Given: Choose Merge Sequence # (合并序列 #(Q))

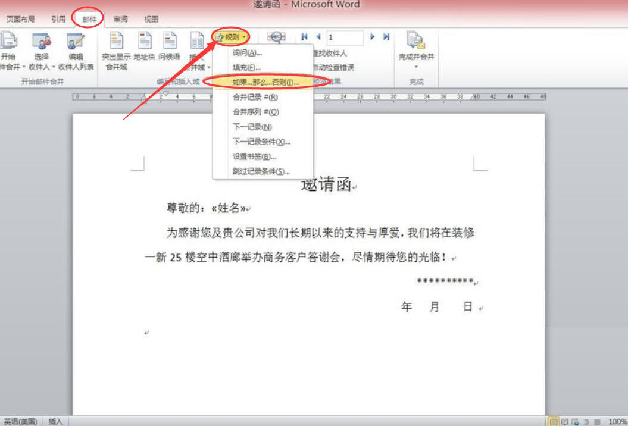Looking at the screenshot, I should pos(263,112).
